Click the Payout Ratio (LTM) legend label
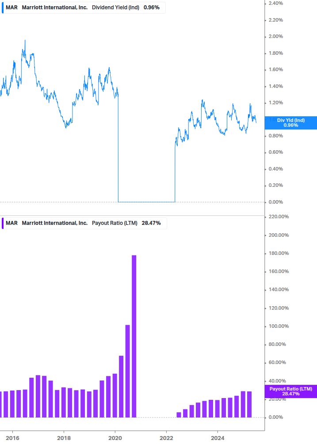This screenshot has width=317, height=444. click(x=115, y=223)
